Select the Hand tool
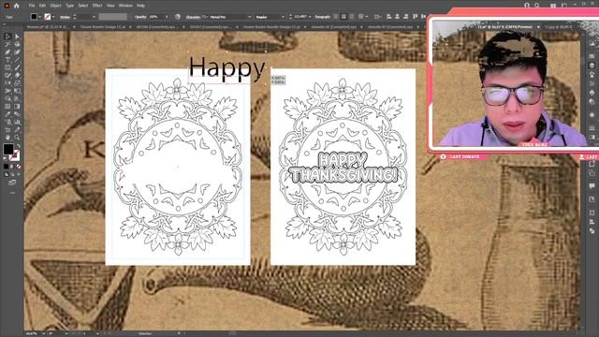This screenshot has width=599, height=337. pos(7,138)
